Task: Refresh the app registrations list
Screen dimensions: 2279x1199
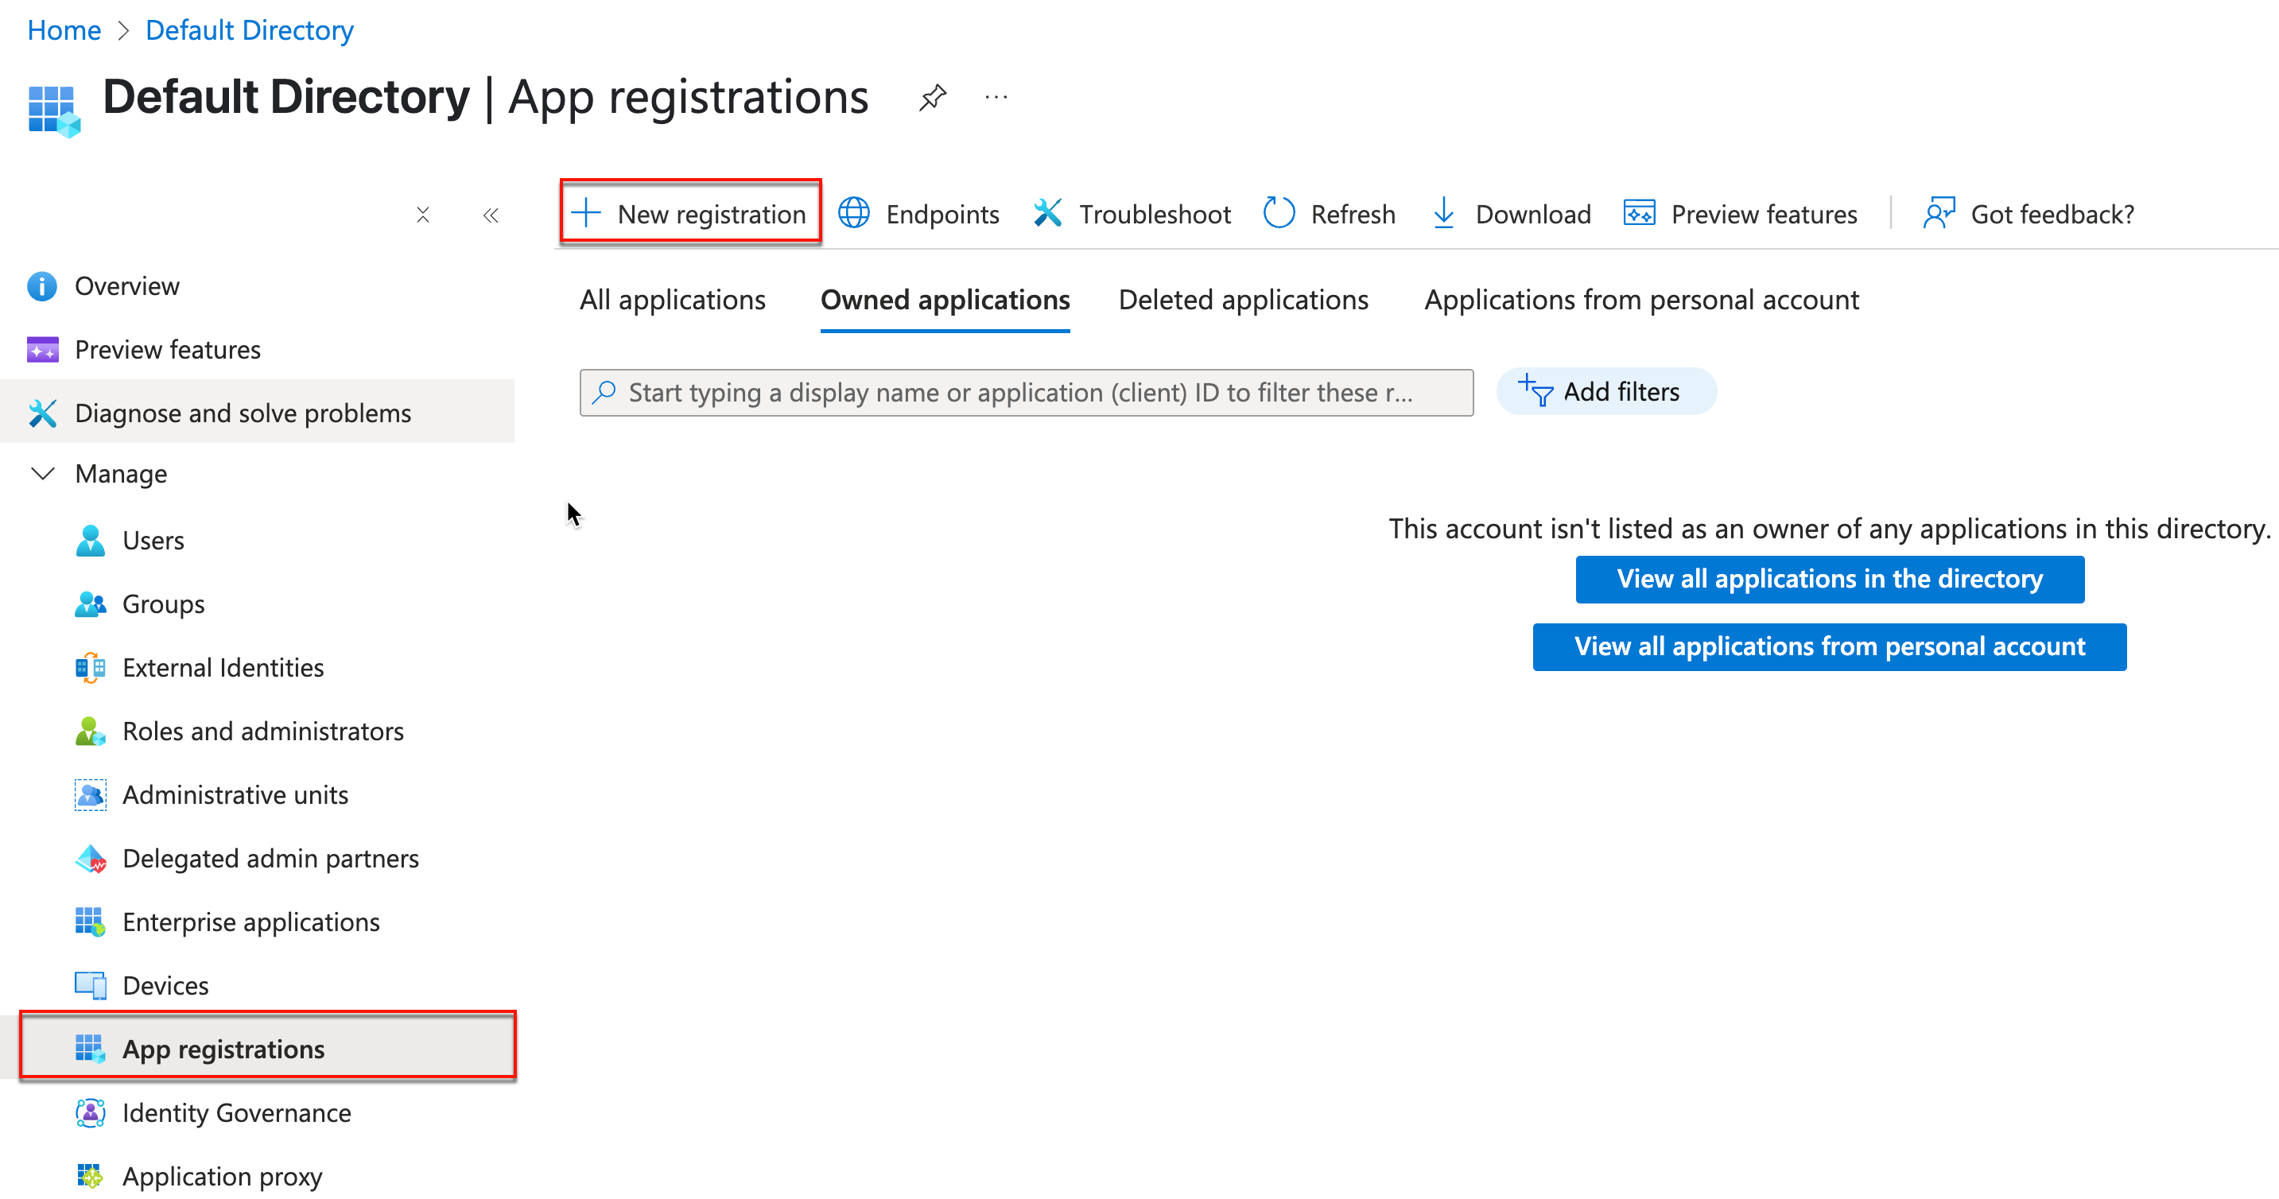Action: tap(1329, 214)
